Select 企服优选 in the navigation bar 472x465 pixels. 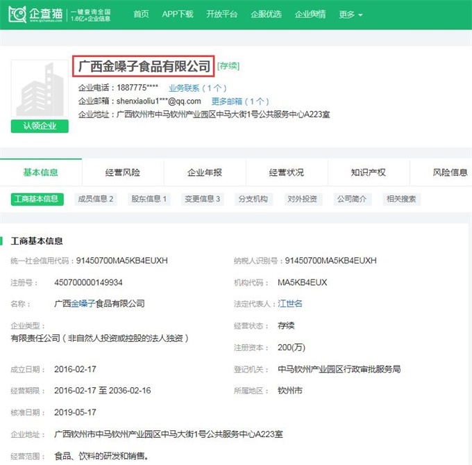[266, 15]
